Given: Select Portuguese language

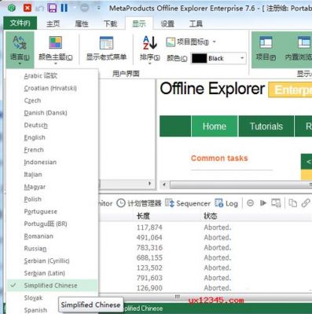Looking at the screenshot, I should pyautogui.click(x=53, y=211).
